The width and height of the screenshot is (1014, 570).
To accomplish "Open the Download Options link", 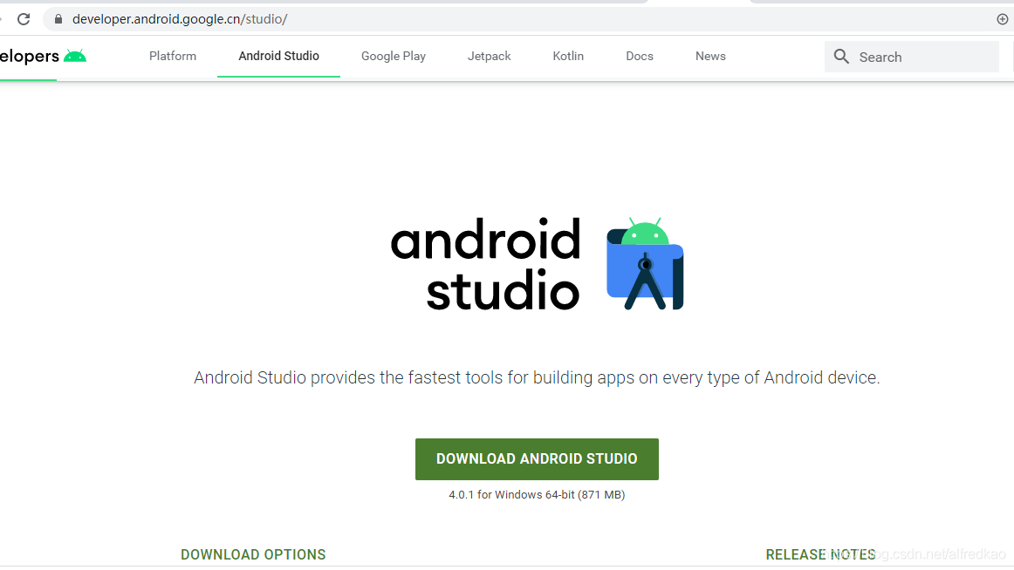I will point(253,554).
